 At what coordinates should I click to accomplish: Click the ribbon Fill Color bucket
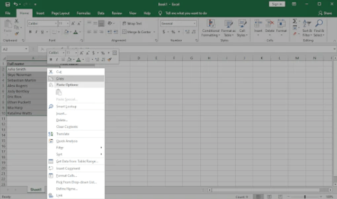(x=66, y=32)
